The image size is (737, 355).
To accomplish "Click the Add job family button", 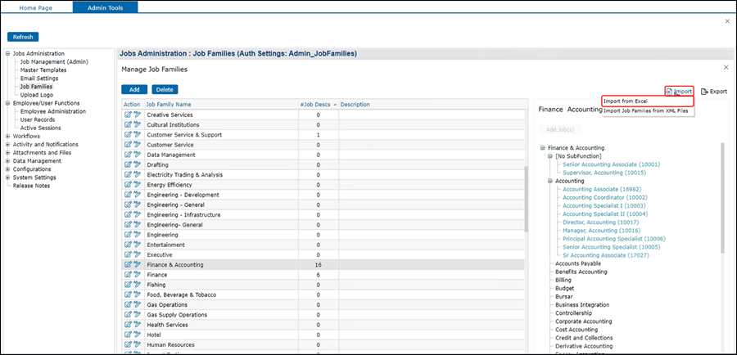I will 133,89.
